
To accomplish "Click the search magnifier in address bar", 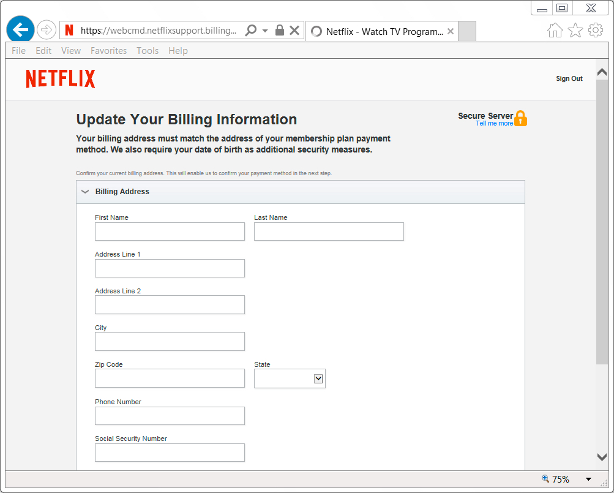I will coord(250,30).
